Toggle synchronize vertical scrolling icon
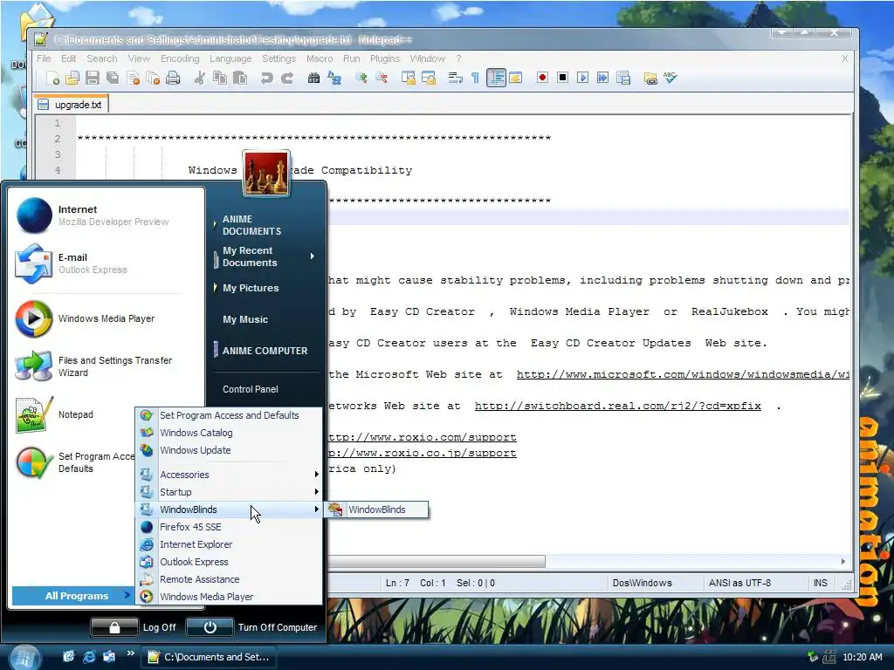The image size is (894, 670). pos(408,78)
